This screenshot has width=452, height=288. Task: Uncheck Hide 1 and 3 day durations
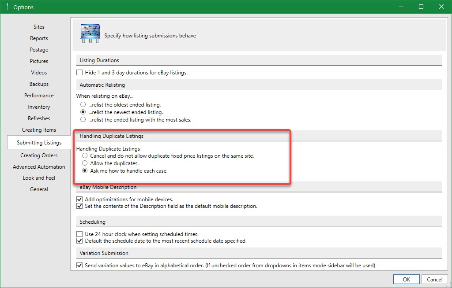79,72
